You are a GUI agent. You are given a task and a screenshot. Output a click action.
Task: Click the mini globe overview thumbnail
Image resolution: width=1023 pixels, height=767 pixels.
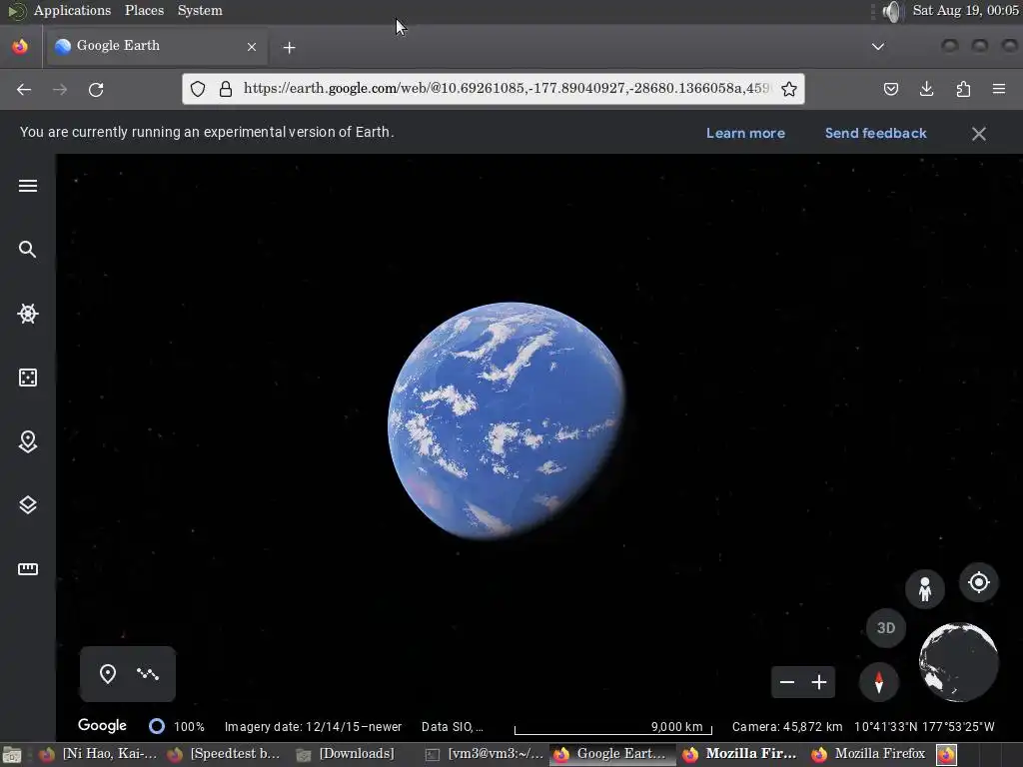(x=958, y=662)
